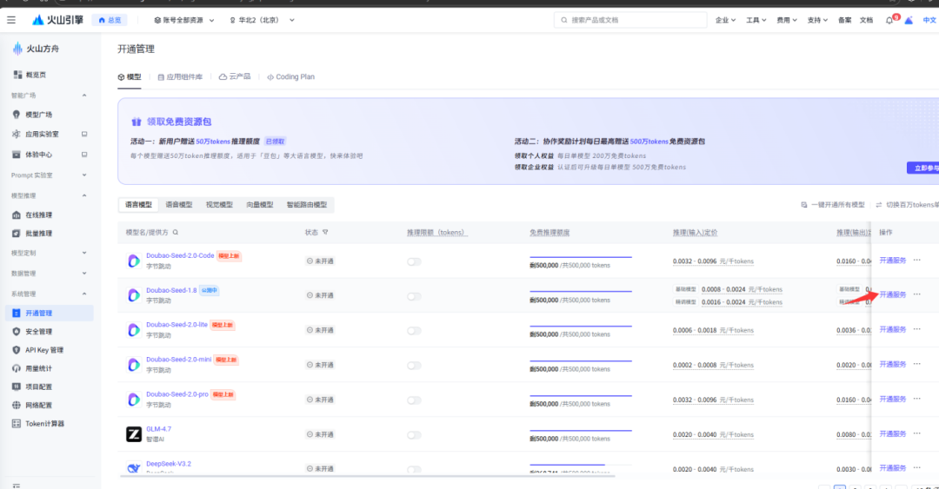Open 体验中心 in sidebar
Image resolution: width=939 pixels, height=489 pixels.
[x=38, y=155]
